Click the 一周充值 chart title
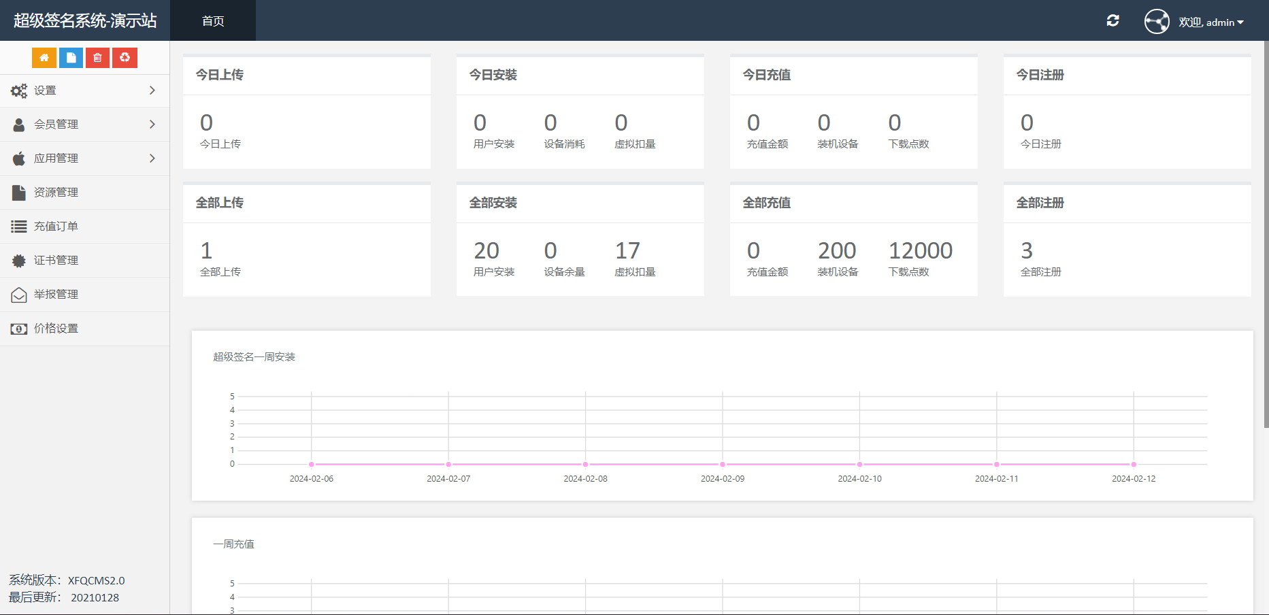 [233, 544]
